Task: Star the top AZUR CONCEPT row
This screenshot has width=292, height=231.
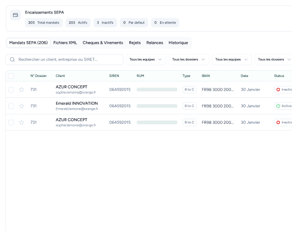Action: (21, 89)
